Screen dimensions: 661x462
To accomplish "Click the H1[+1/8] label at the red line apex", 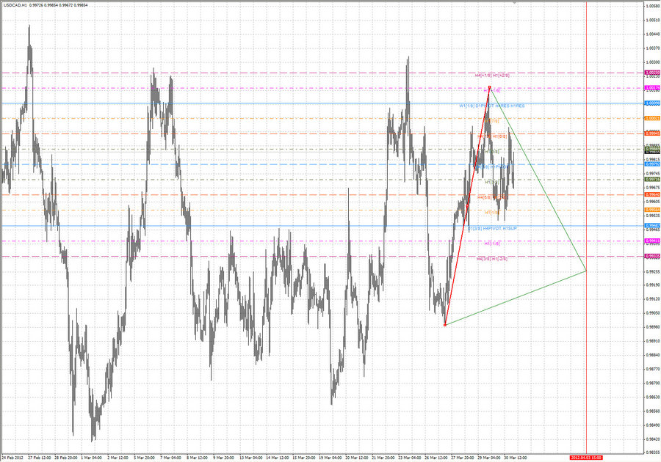I will click(x=491, y=90).
